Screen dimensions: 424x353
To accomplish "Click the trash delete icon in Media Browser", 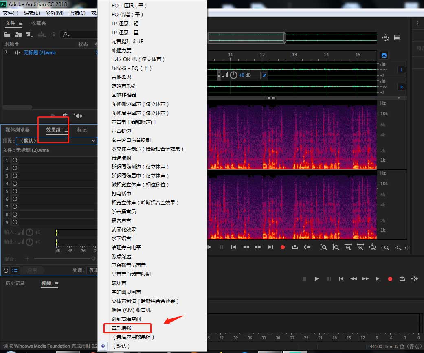I will 53,35.
